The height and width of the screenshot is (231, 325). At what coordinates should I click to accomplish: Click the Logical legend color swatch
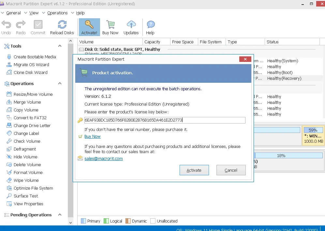point(106,221)
